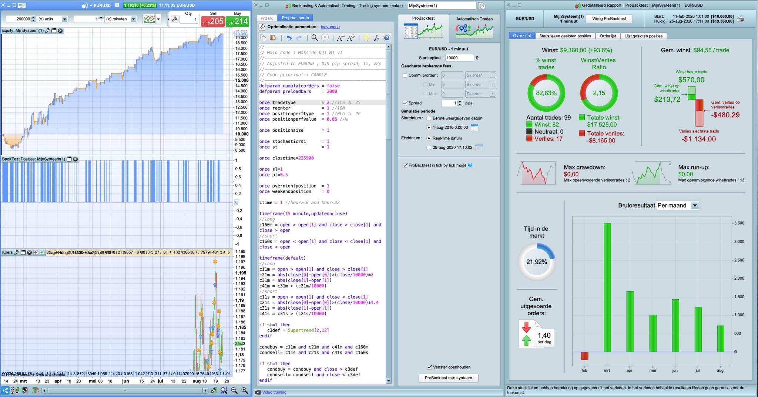Open the Per maand dropdown

[695, 205]
